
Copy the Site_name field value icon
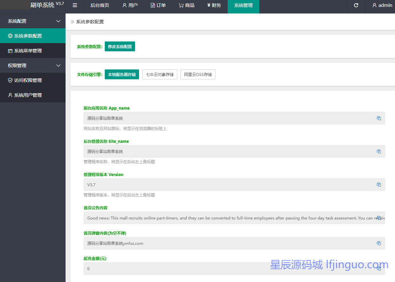[x=379, y=151]
